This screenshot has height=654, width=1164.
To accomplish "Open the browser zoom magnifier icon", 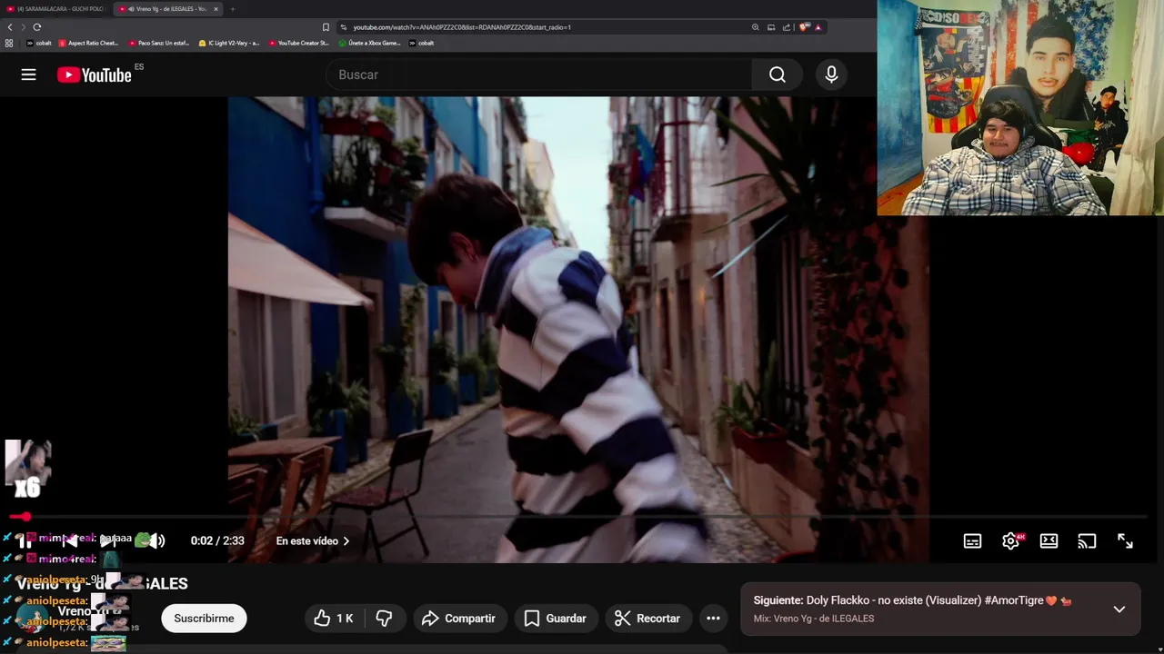I will point(755,27).
